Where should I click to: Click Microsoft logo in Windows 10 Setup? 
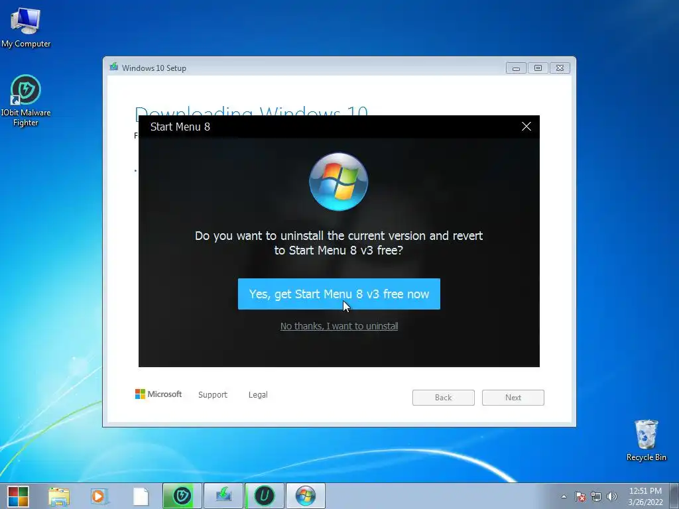click(x=158, y=394)
